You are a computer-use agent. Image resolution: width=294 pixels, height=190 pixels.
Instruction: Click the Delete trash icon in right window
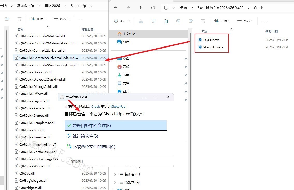pyautogui.click(x=203, y=21)
